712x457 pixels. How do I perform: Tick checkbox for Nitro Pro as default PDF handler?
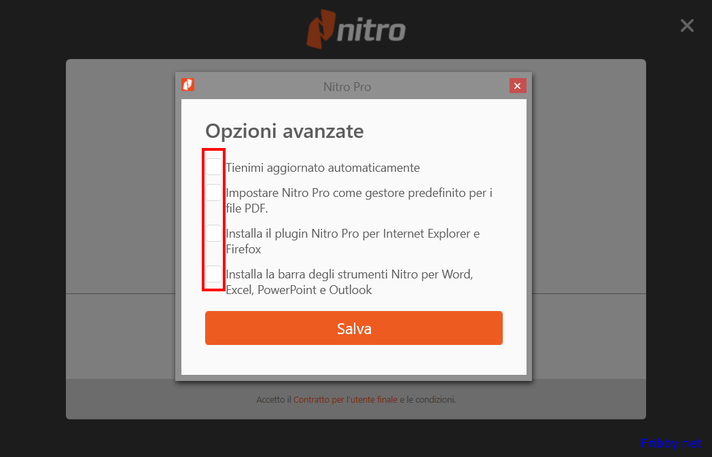213,192
